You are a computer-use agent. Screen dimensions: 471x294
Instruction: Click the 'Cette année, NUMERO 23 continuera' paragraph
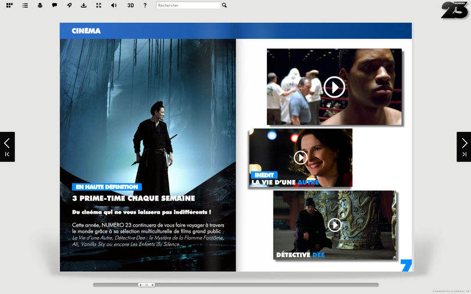coord(148,235)
